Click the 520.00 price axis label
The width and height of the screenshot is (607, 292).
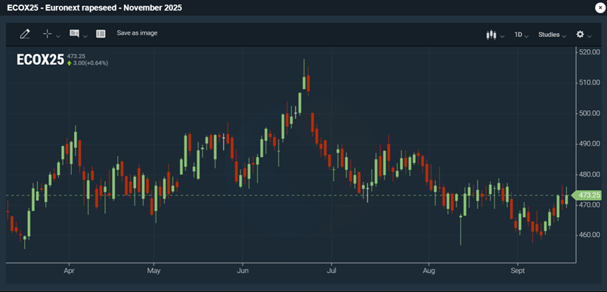click(590, 52)
